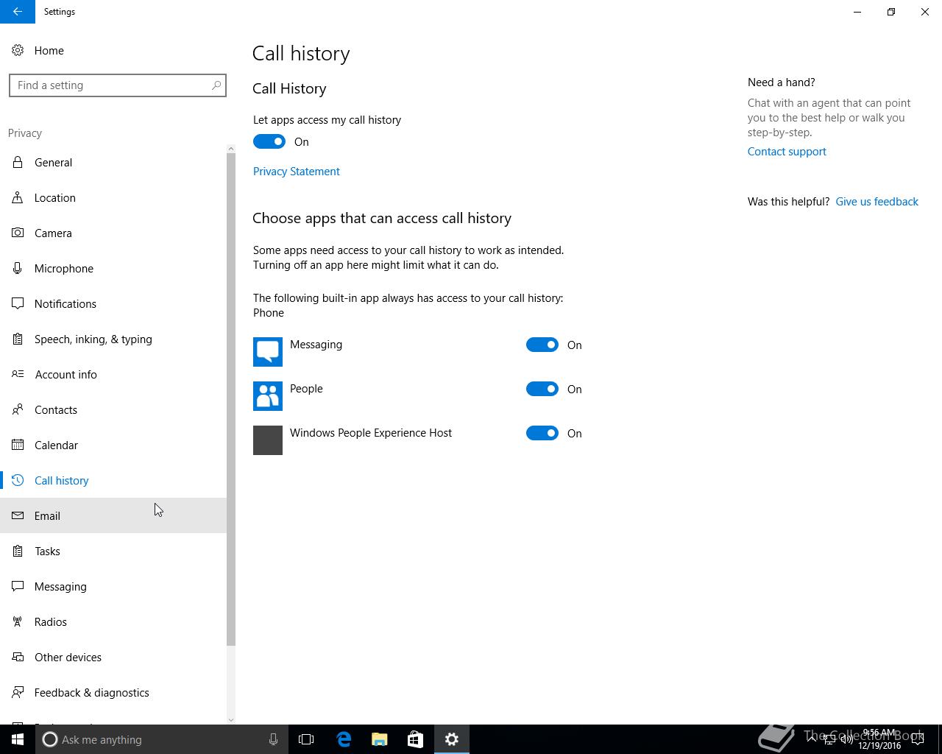Open Task View on the taskbar
Image resolution: width=942 pixels, height=754 pixels.
[x=306, y=739]
